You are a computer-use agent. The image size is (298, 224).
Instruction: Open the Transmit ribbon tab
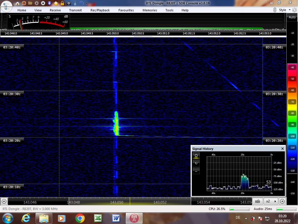pyautogui.click(x=75, y=10)
